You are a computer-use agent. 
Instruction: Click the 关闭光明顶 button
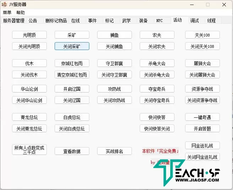point(29,46)
